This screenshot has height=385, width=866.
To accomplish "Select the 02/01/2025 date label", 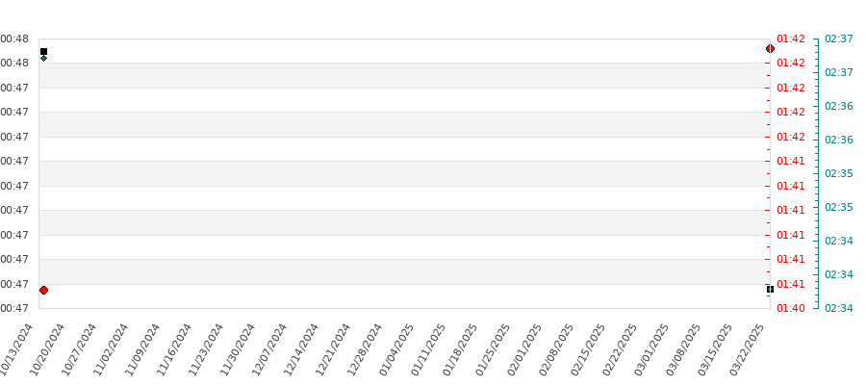I will (x=523, y=349).
